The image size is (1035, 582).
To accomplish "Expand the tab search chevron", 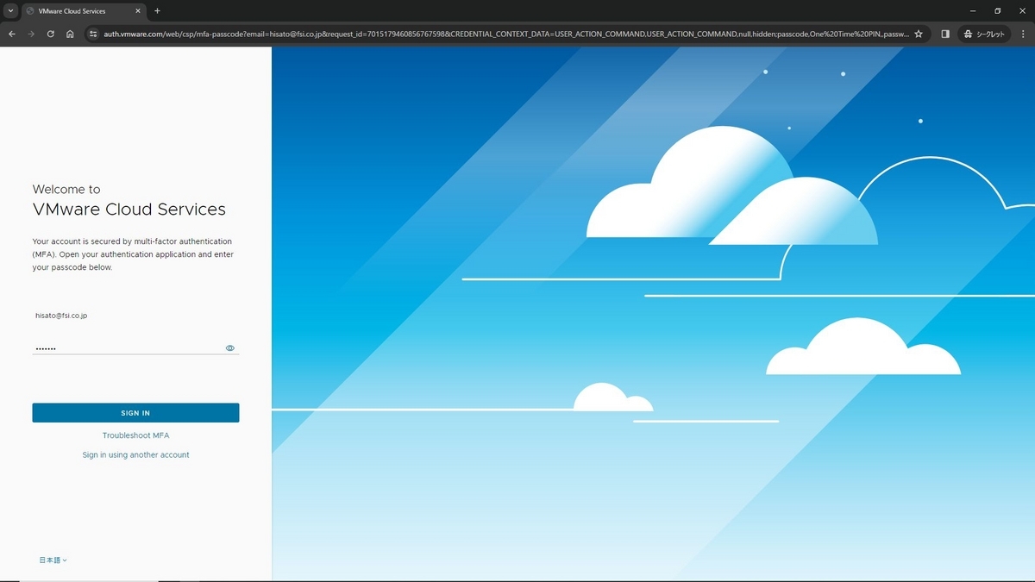I will pos(9,11).
